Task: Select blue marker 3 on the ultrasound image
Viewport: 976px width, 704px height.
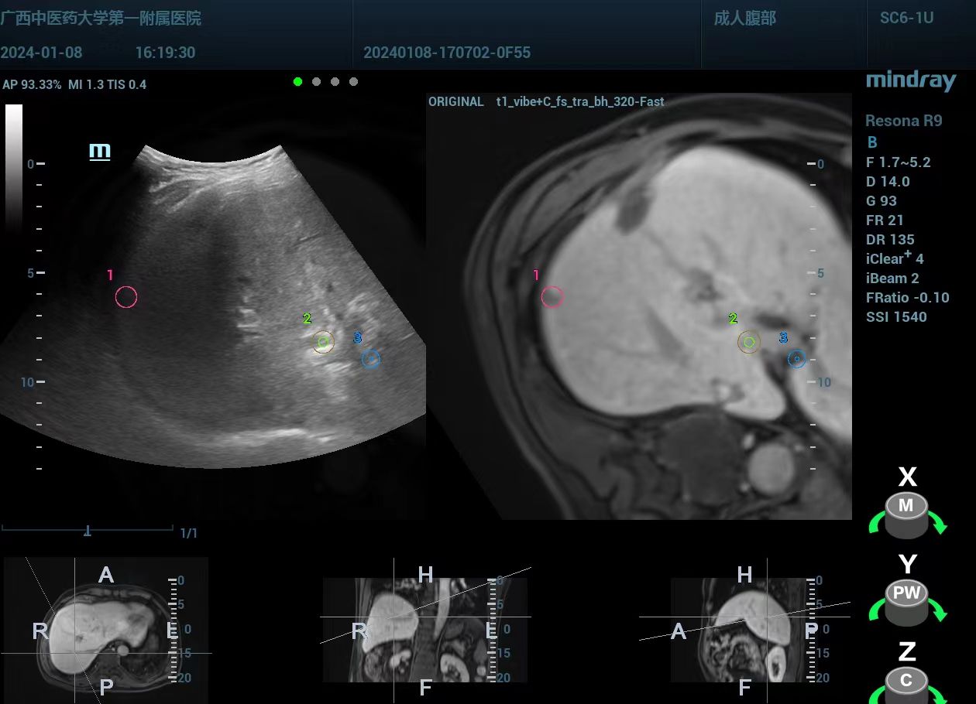Action: [x=371, y=358]
